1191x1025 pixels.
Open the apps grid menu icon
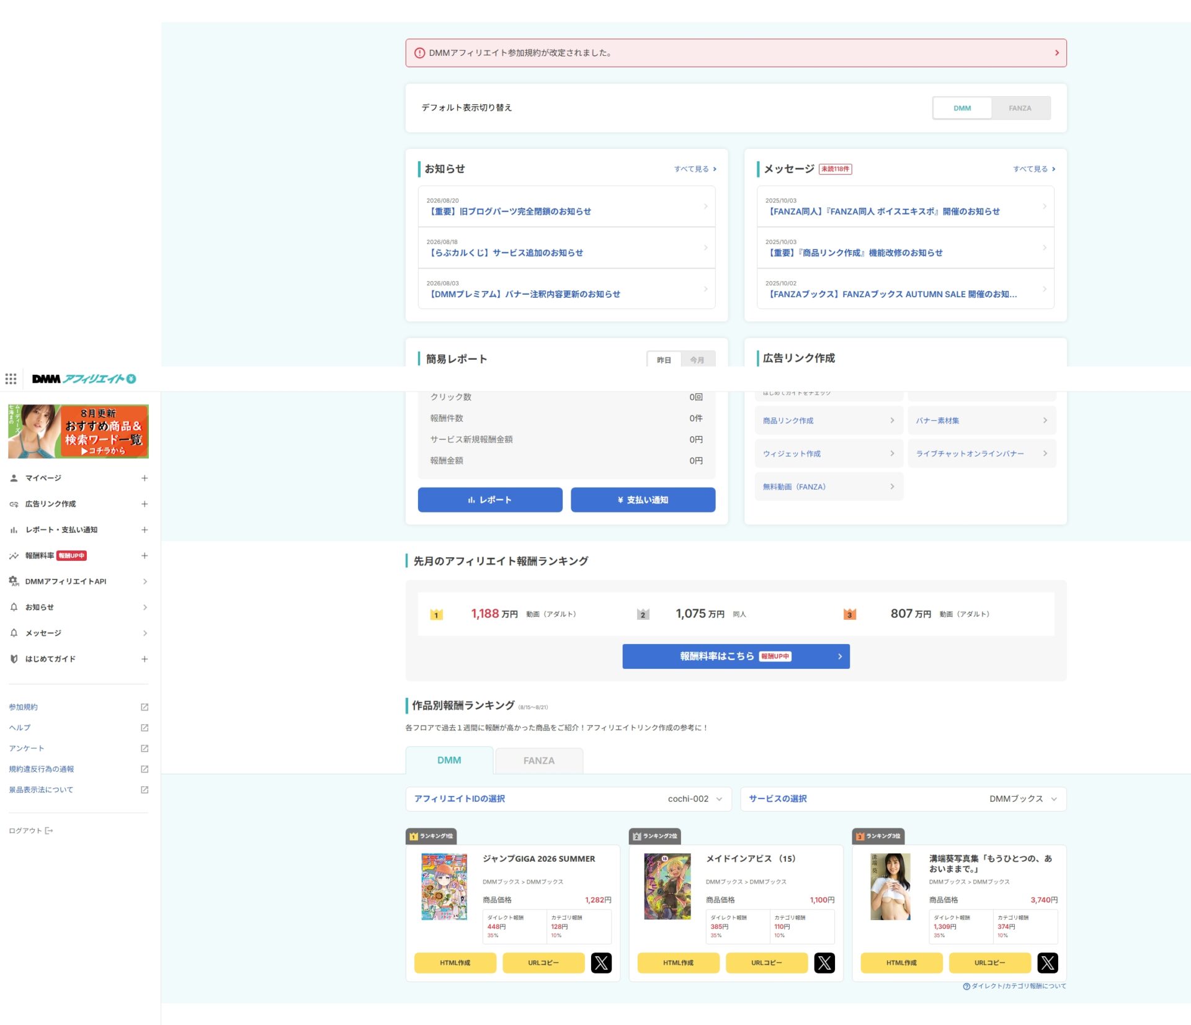pos(11,378)
